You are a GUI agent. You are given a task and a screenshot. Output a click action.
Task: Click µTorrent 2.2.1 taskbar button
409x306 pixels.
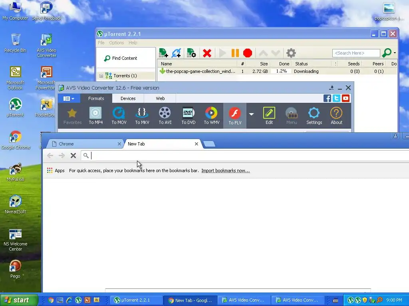click(x=136, y=300)
